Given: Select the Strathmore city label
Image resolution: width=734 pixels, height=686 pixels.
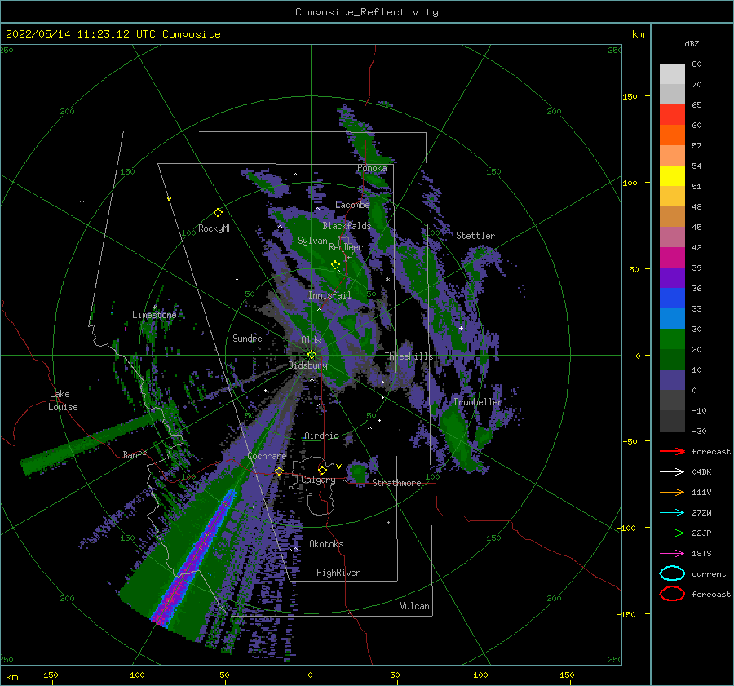Looking at the screenshot, I should tap(396, 483).
